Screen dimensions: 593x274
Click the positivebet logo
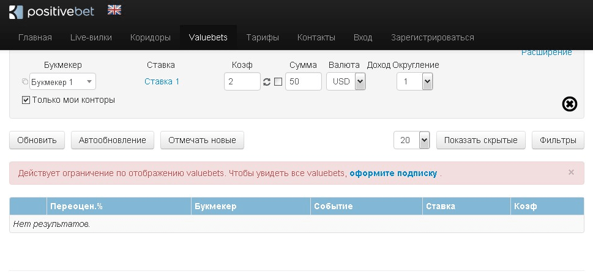tap(51, 12)
